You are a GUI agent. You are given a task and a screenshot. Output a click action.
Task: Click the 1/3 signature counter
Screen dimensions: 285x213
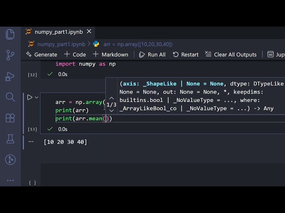[111, 105]
